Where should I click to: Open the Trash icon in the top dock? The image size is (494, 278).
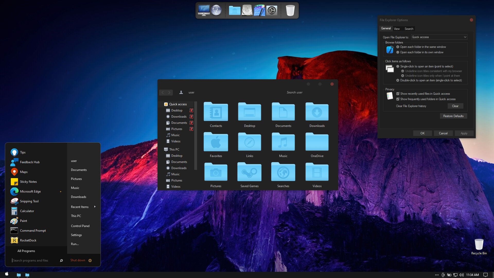[x=290, y=11]
